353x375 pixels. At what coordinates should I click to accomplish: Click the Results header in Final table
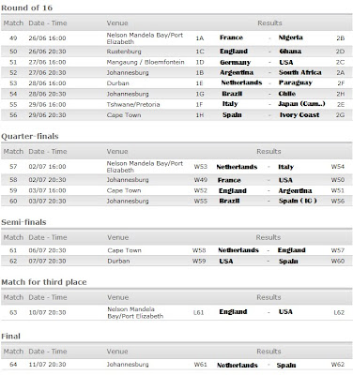pyautogui.click(x=269, y=352)
